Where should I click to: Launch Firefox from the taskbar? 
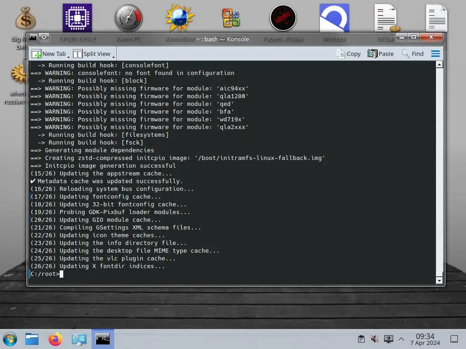55,339
